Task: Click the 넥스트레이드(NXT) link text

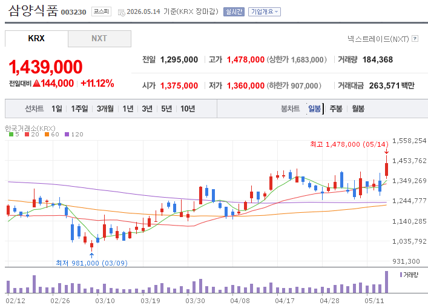Action: [x=378, y=39]
